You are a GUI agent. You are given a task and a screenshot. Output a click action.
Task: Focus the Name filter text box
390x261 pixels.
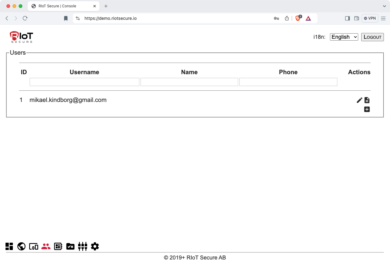pyautogui.click(x=189, y=82)
